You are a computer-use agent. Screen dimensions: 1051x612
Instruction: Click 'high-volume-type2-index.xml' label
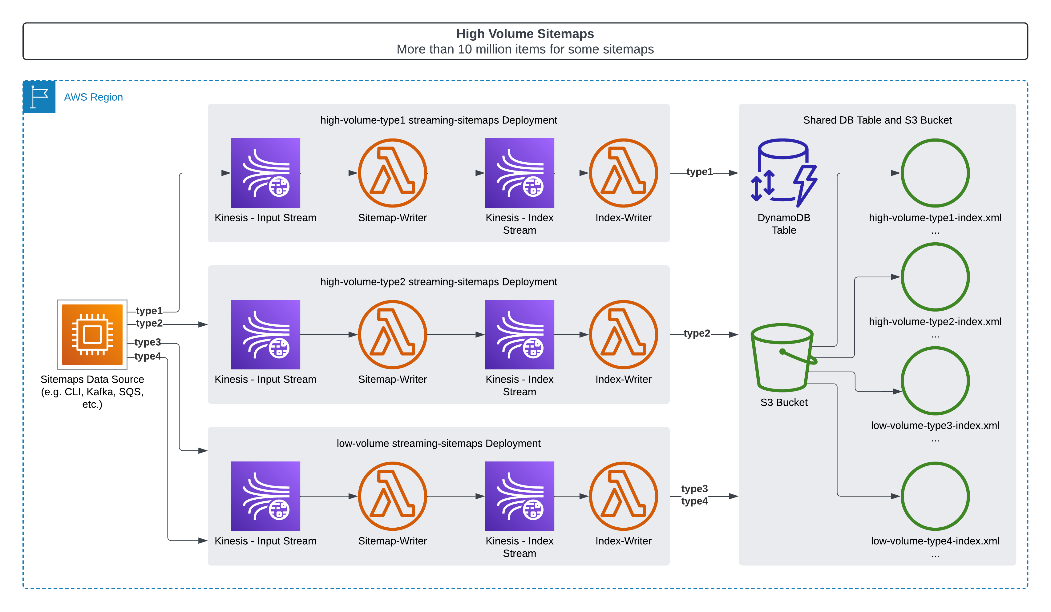click(x=935, y=321)
